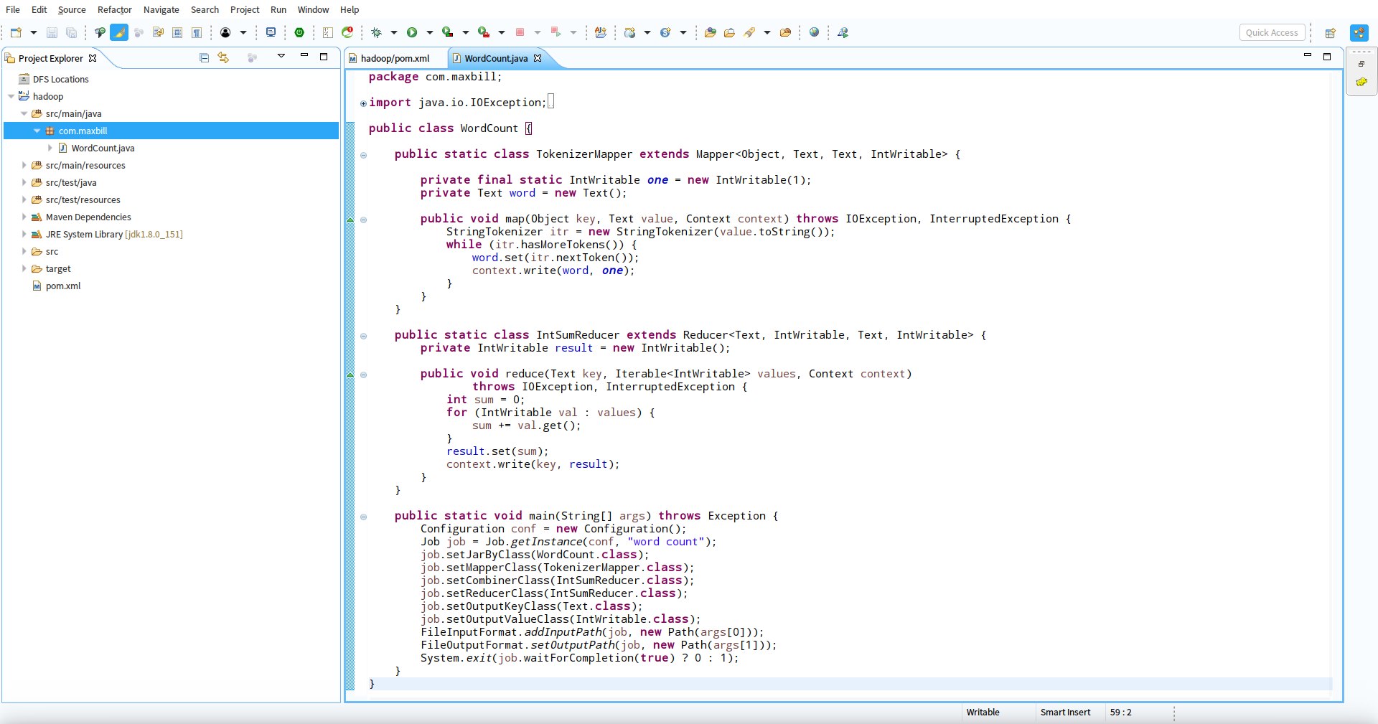Click Collapse All in Project Explorer
1378x724 pixels.
coord(204,57)
